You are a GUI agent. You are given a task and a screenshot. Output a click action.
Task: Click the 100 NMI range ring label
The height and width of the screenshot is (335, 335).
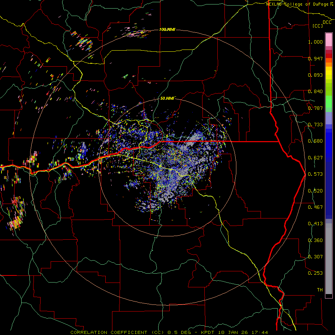[x=167, y=29]
